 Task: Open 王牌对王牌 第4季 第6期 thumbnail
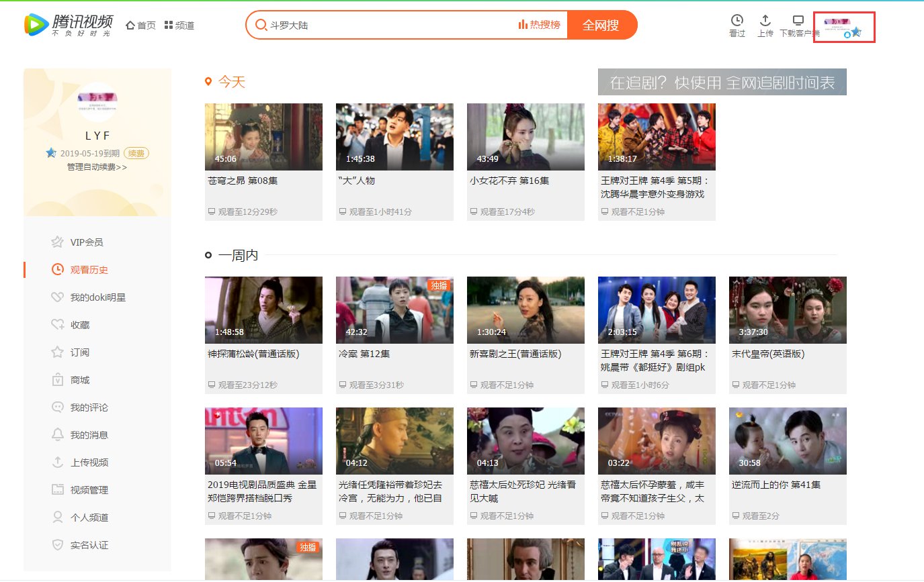pos(657,310)
